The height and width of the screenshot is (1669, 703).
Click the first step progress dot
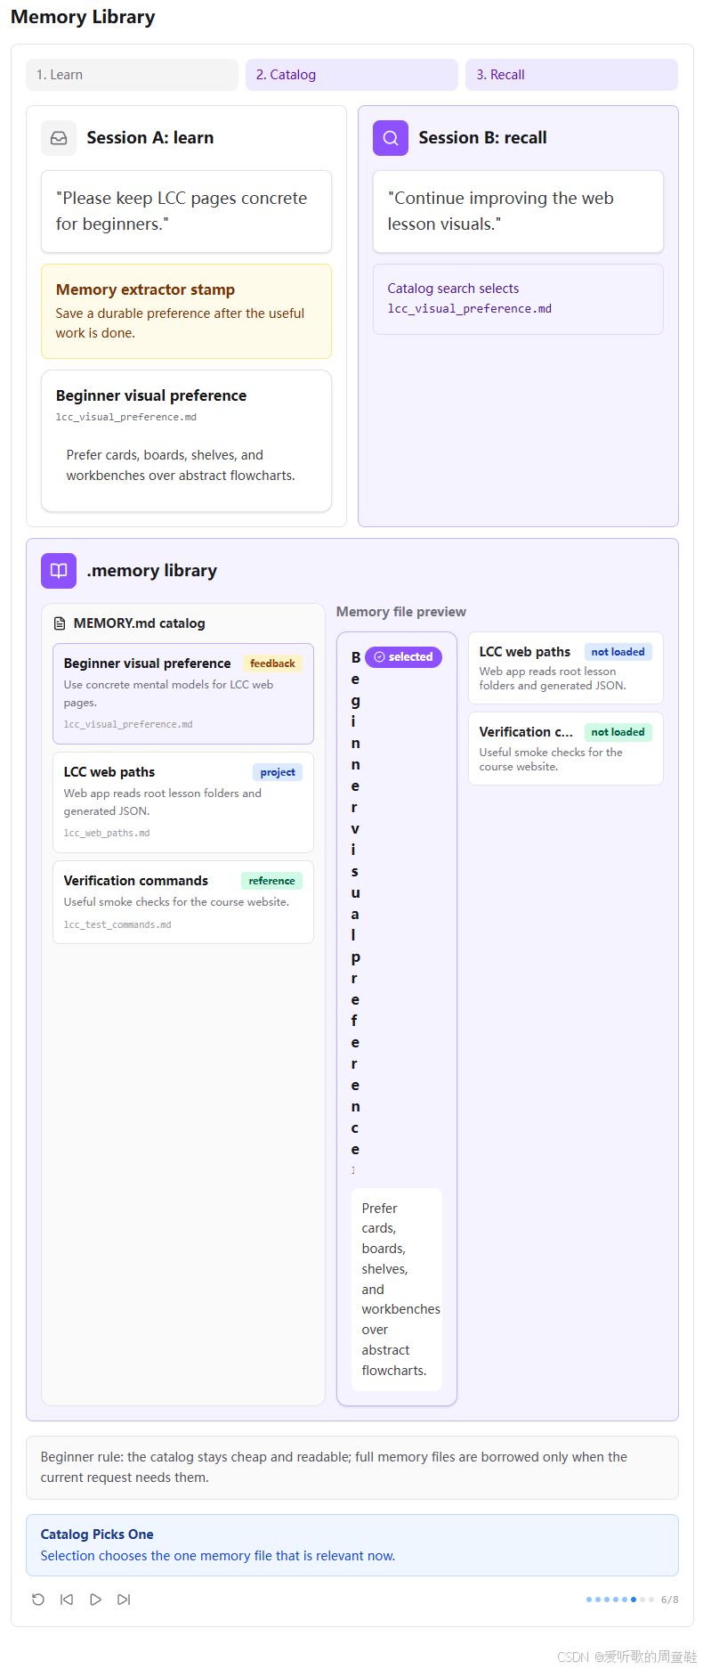point(589,1600)
